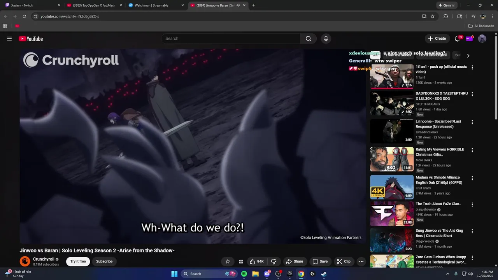This screenshot has width=498, height=280.
Task: Select the From Crunchyroll chip
Action: click(433, 55)
